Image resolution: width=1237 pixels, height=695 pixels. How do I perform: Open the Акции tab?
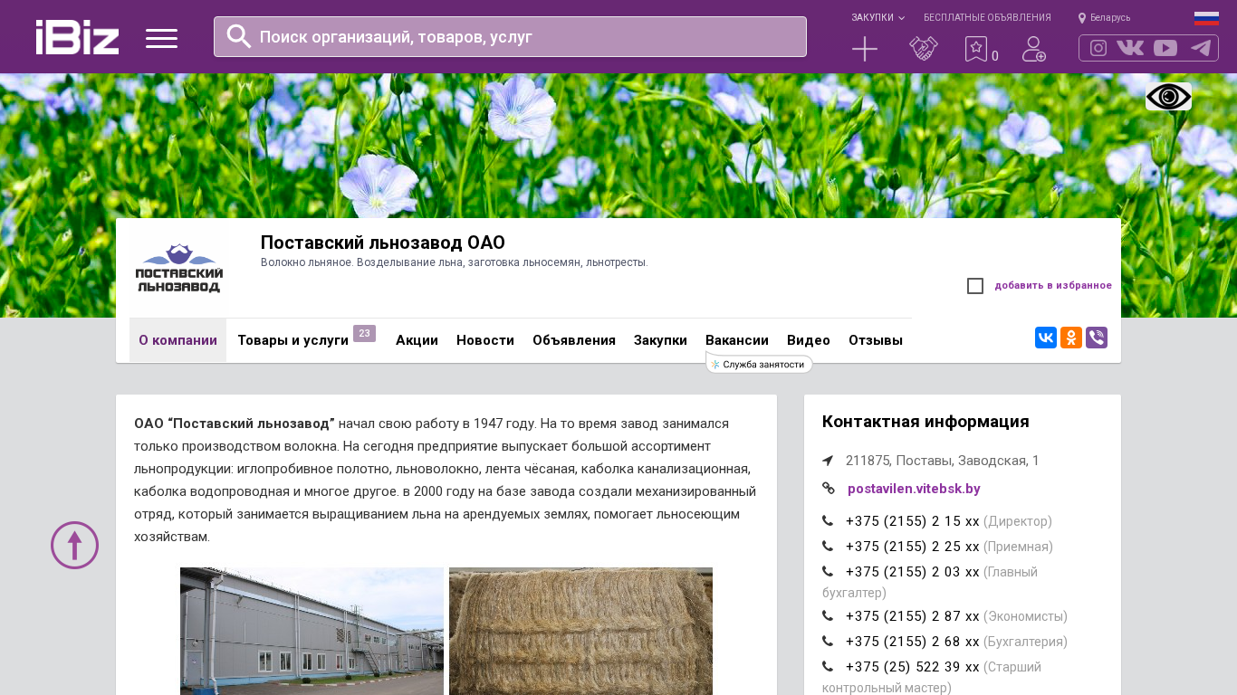pyautogui.click(x=417, y=340)
